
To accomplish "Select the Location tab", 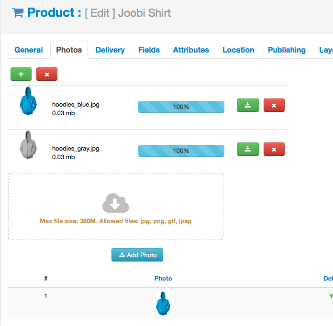I will point(238,50).
